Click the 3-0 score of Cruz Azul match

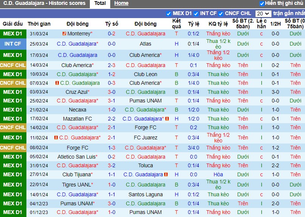(112, 92)
